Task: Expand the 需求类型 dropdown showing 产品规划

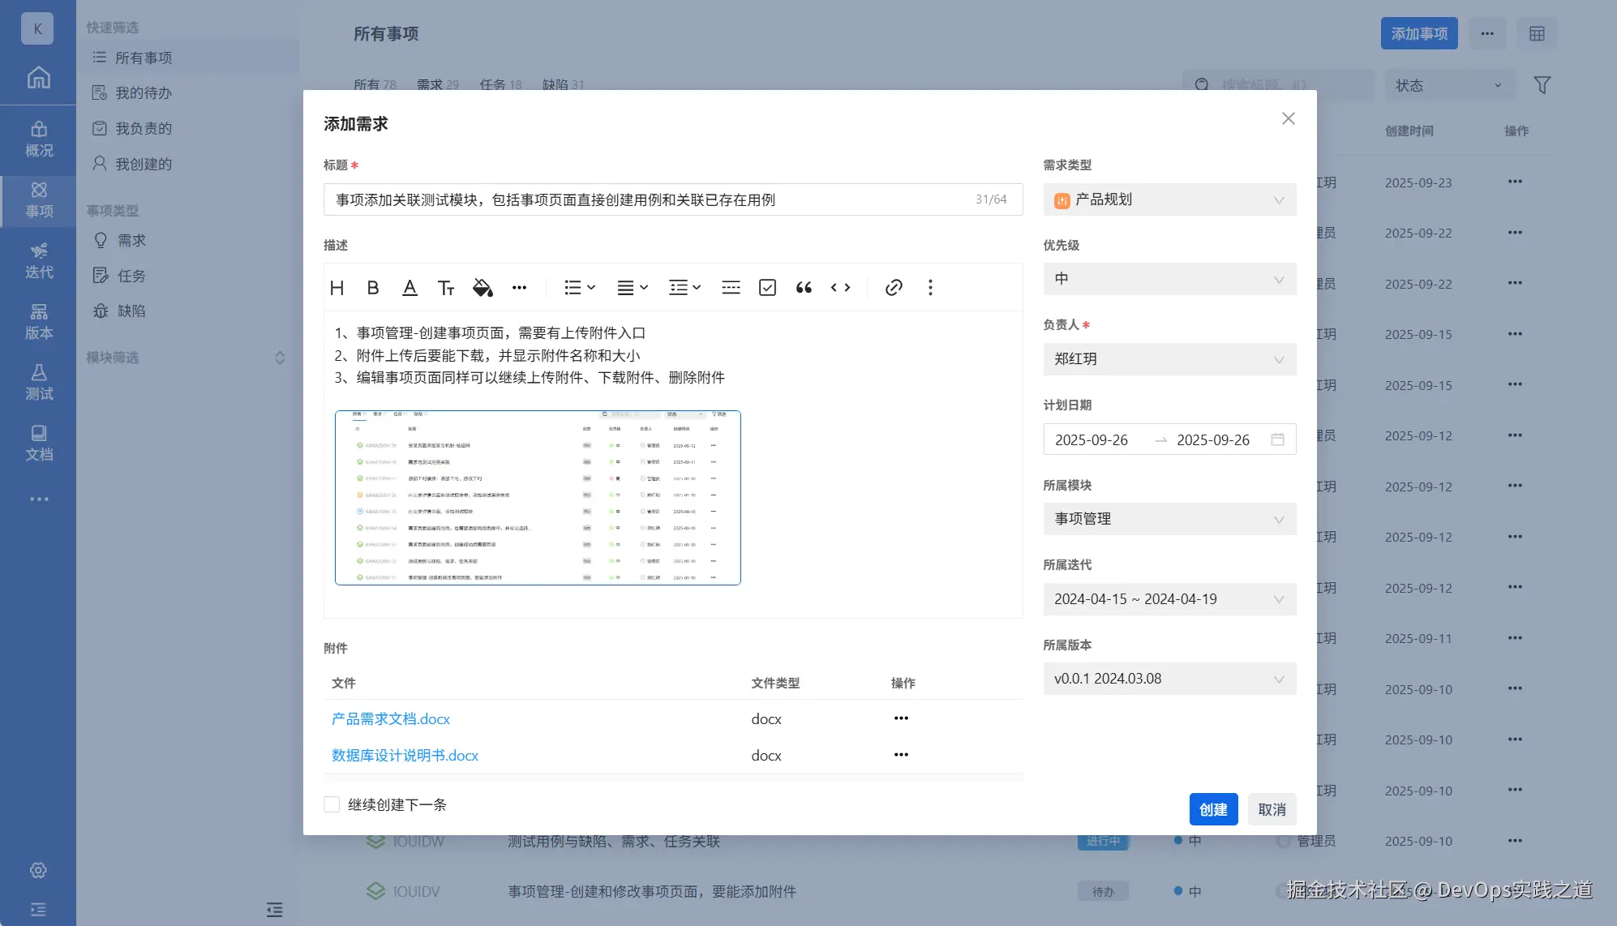Action: click(1169, 199)
